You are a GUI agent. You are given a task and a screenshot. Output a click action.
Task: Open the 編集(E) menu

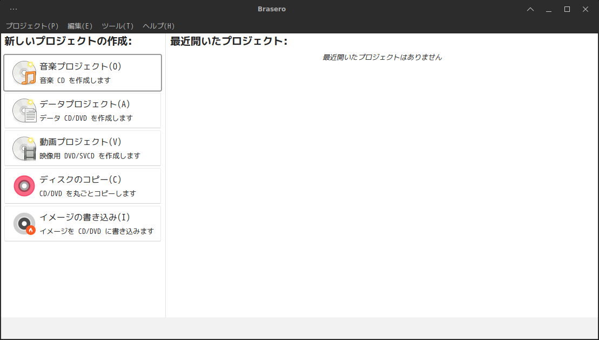pyautogui.click(x=80, y=26)
